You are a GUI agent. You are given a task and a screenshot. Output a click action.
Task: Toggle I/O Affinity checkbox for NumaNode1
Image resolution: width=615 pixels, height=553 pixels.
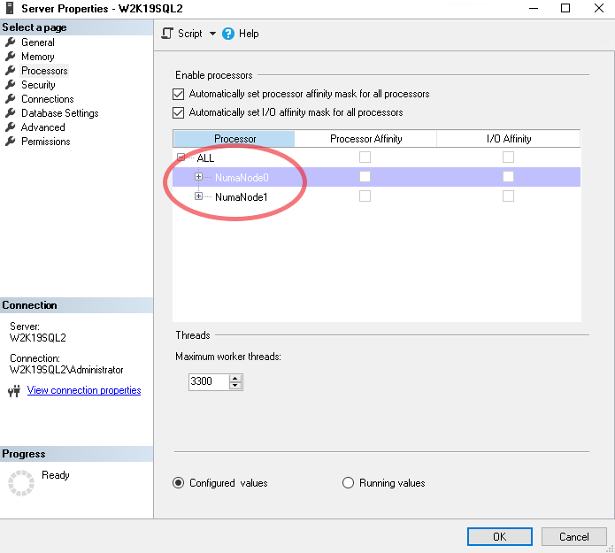point(508,196)
